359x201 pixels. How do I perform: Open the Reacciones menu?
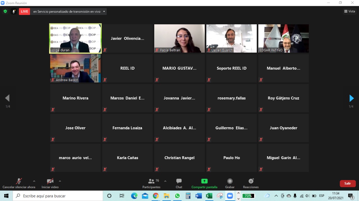(x=251, y=183)
